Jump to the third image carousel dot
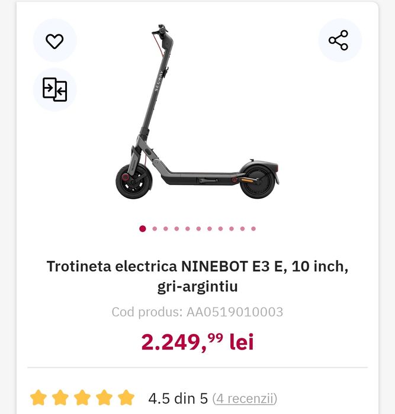Screen dimensions: 395x414 (165, 229)
